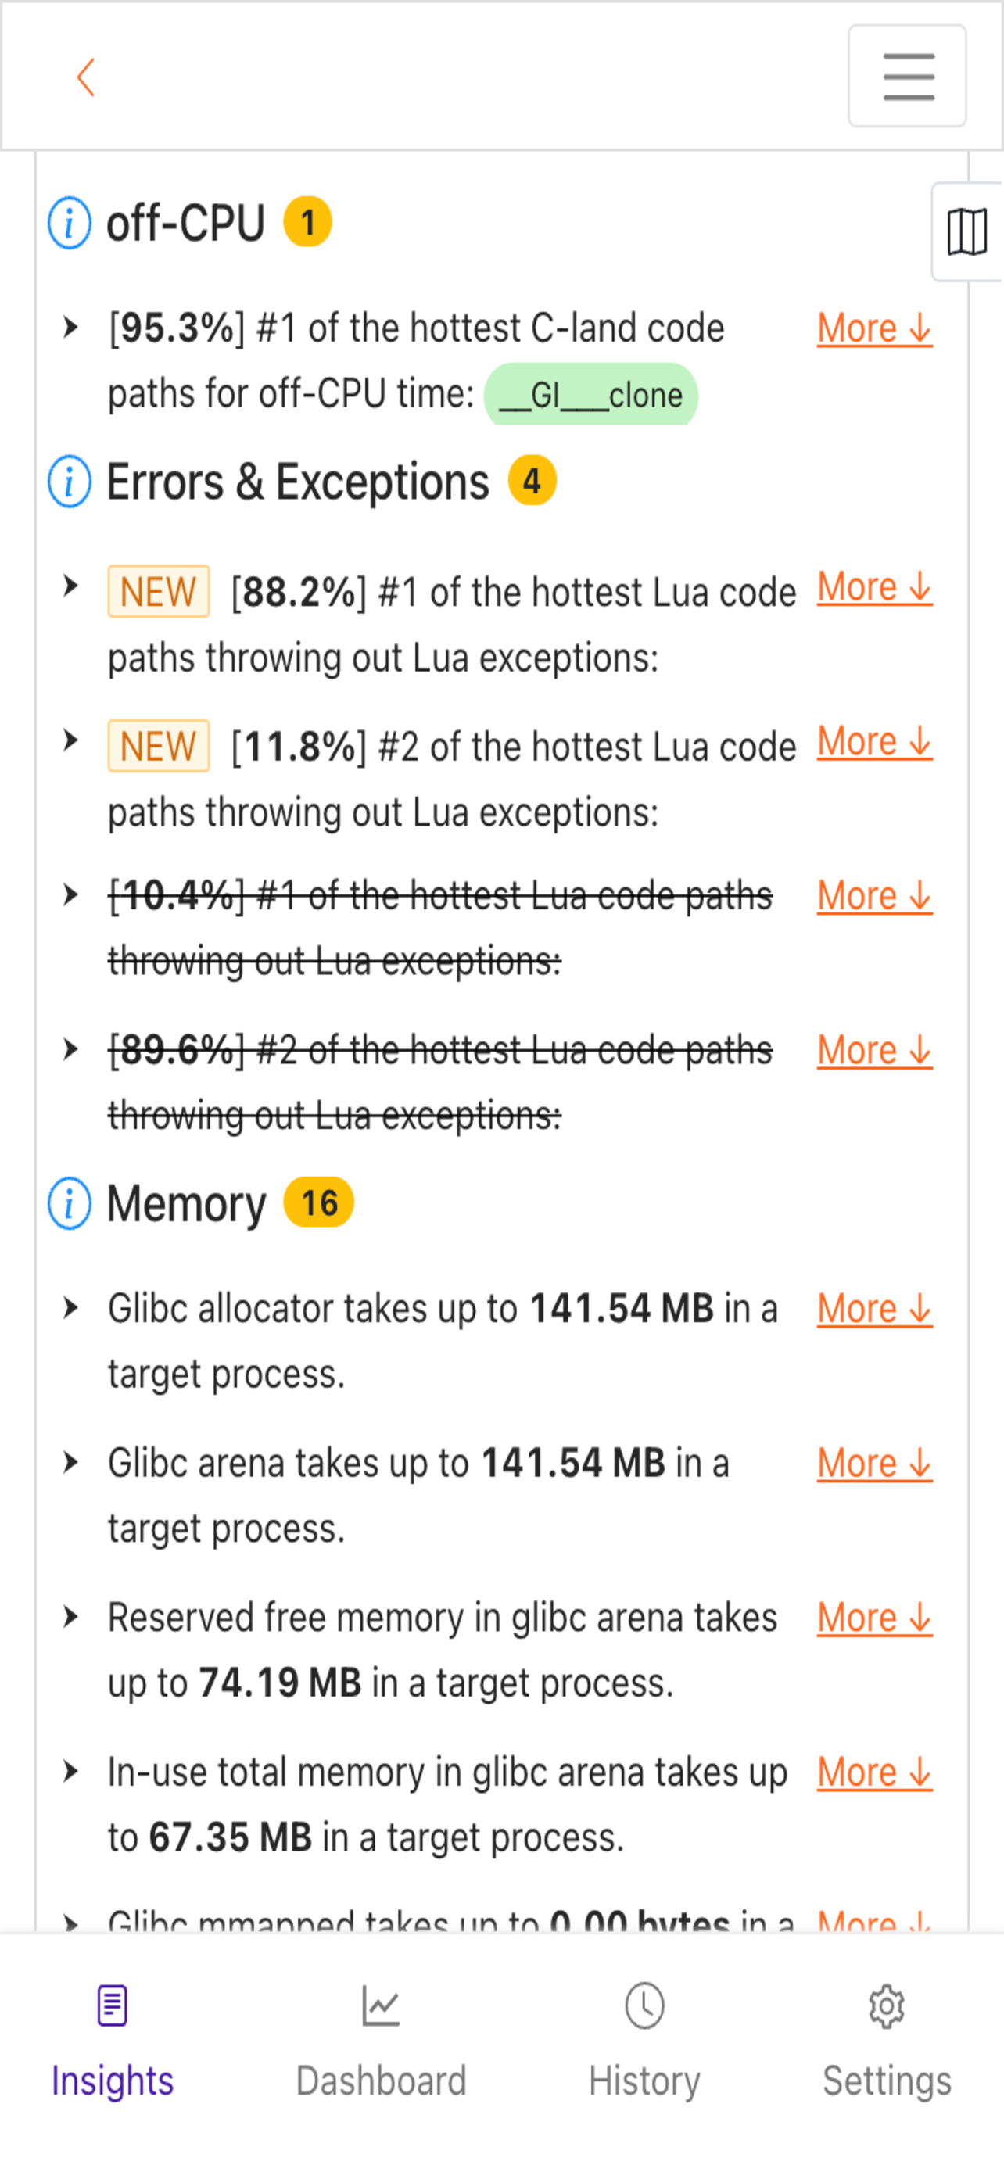Image resolution: width=1004 pixels, height=2172 pixels.
Task: Click More link for Glibc arena item
Action: click(x=874, y=1463)
